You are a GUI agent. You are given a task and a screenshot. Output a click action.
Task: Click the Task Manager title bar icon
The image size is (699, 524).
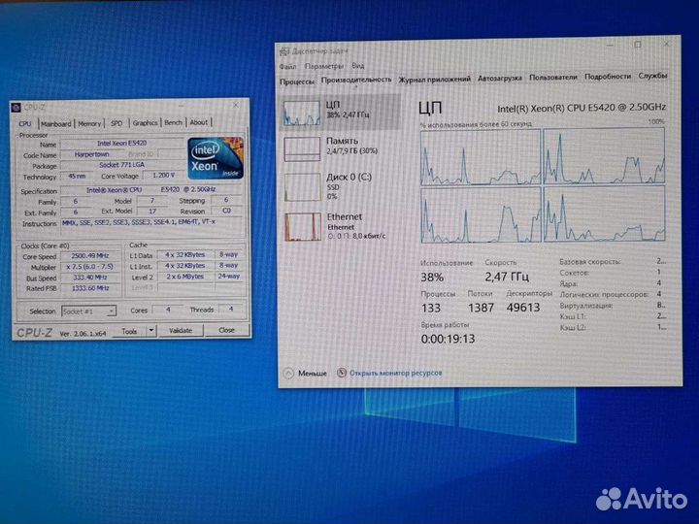pyautogui.click(x=284, y=51)
